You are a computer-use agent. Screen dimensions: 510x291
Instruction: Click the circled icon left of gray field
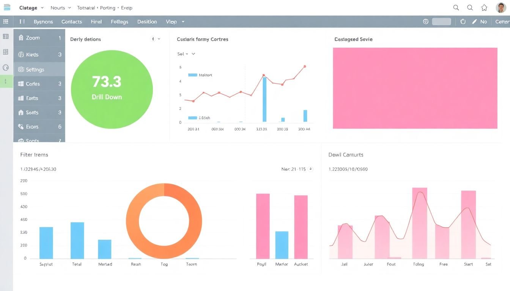pos(425,22)
